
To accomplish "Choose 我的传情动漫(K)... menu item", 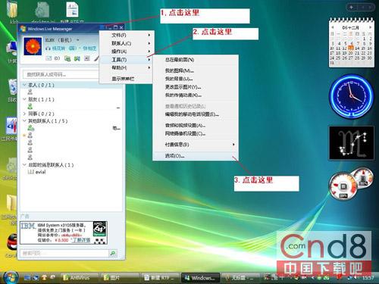I will point(196,95).
